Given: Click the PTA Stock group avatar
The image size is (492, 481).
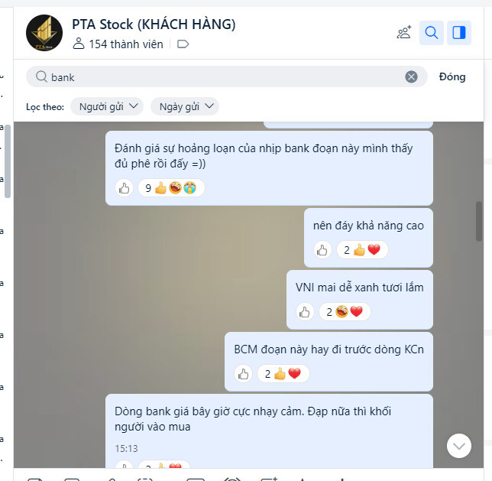Looking at the screenshot, I should (x=44, y=33).
